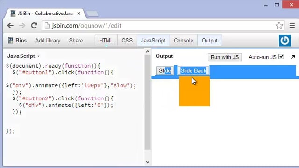Toggle the Console panel tab
The height and width of the screenshot is (168, 299).
(x=184, y=41)
